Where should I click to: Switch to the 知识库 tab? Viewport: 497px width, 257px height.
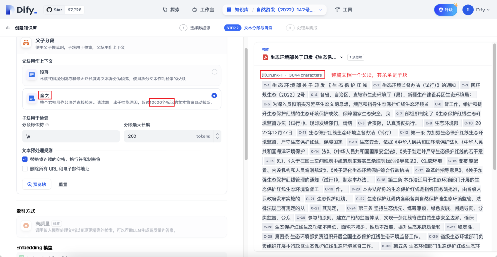click(237, 10)
